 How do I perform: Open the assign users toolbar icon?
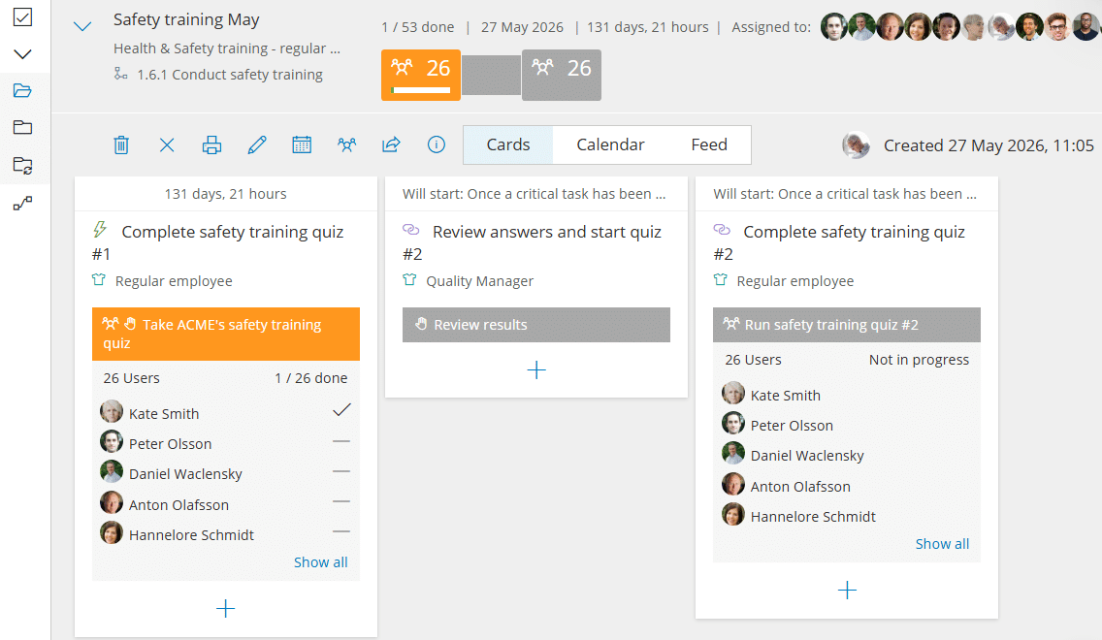click(x=346, y=144)
